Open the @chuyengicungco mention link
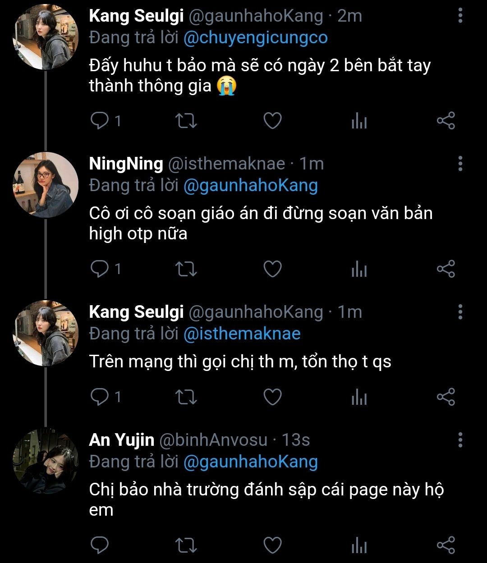Image resolution: width=487 pixels, height=563 pixels. 255,37
